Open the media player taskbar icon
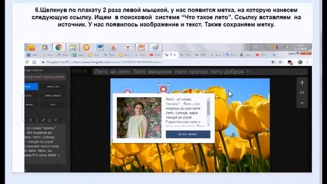This screenshot has width=327, height=184. (44, 48)
